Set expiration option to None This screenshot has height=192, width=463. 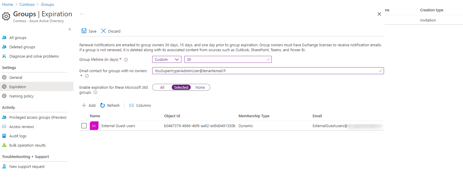(x=200, y=87)
